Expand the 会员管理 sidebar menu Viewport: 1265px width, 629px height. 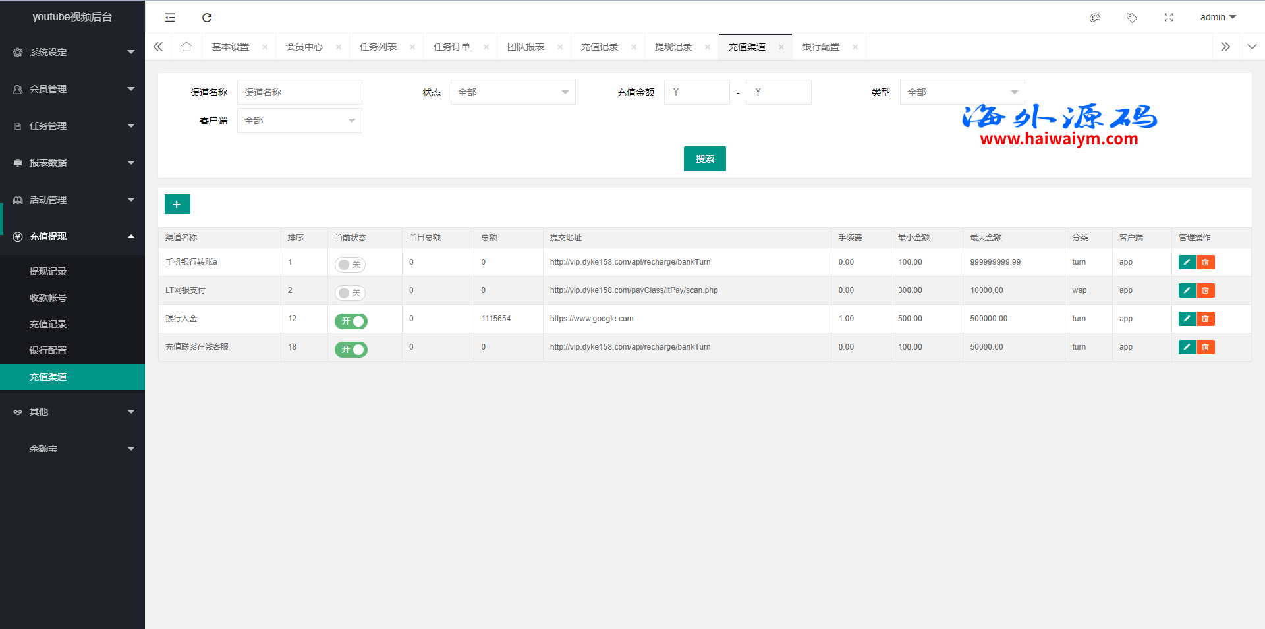point(72,89)
